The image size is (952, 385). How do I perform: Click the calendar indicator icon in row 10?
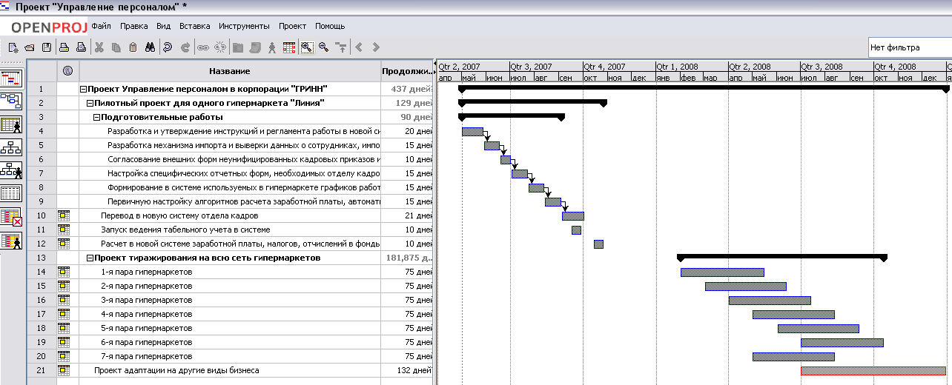(65, 216)
